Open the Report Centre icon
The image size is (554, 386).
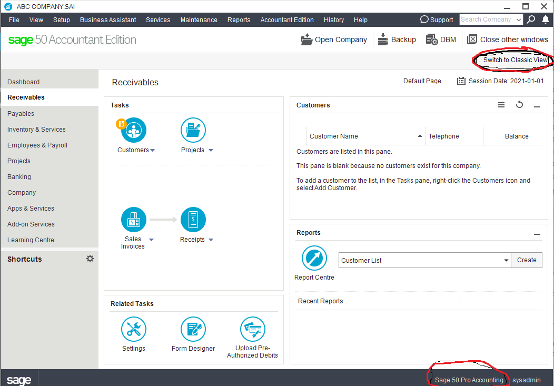[314, 258]
